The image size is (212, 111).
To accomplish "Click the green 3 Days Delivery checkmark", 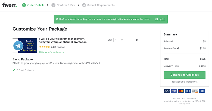I will click(14, 70).
